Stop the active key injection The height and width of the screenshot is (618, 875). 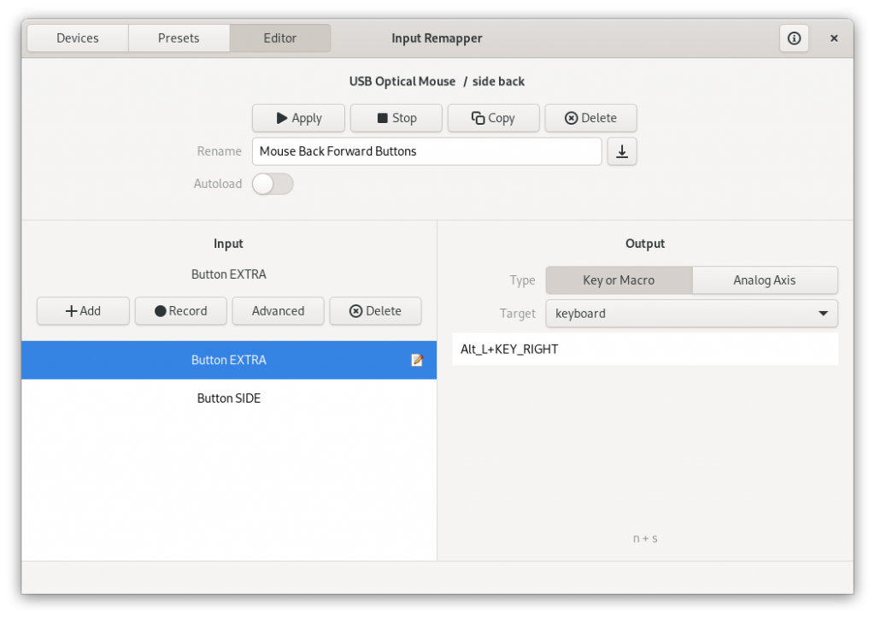pos(396,118)
